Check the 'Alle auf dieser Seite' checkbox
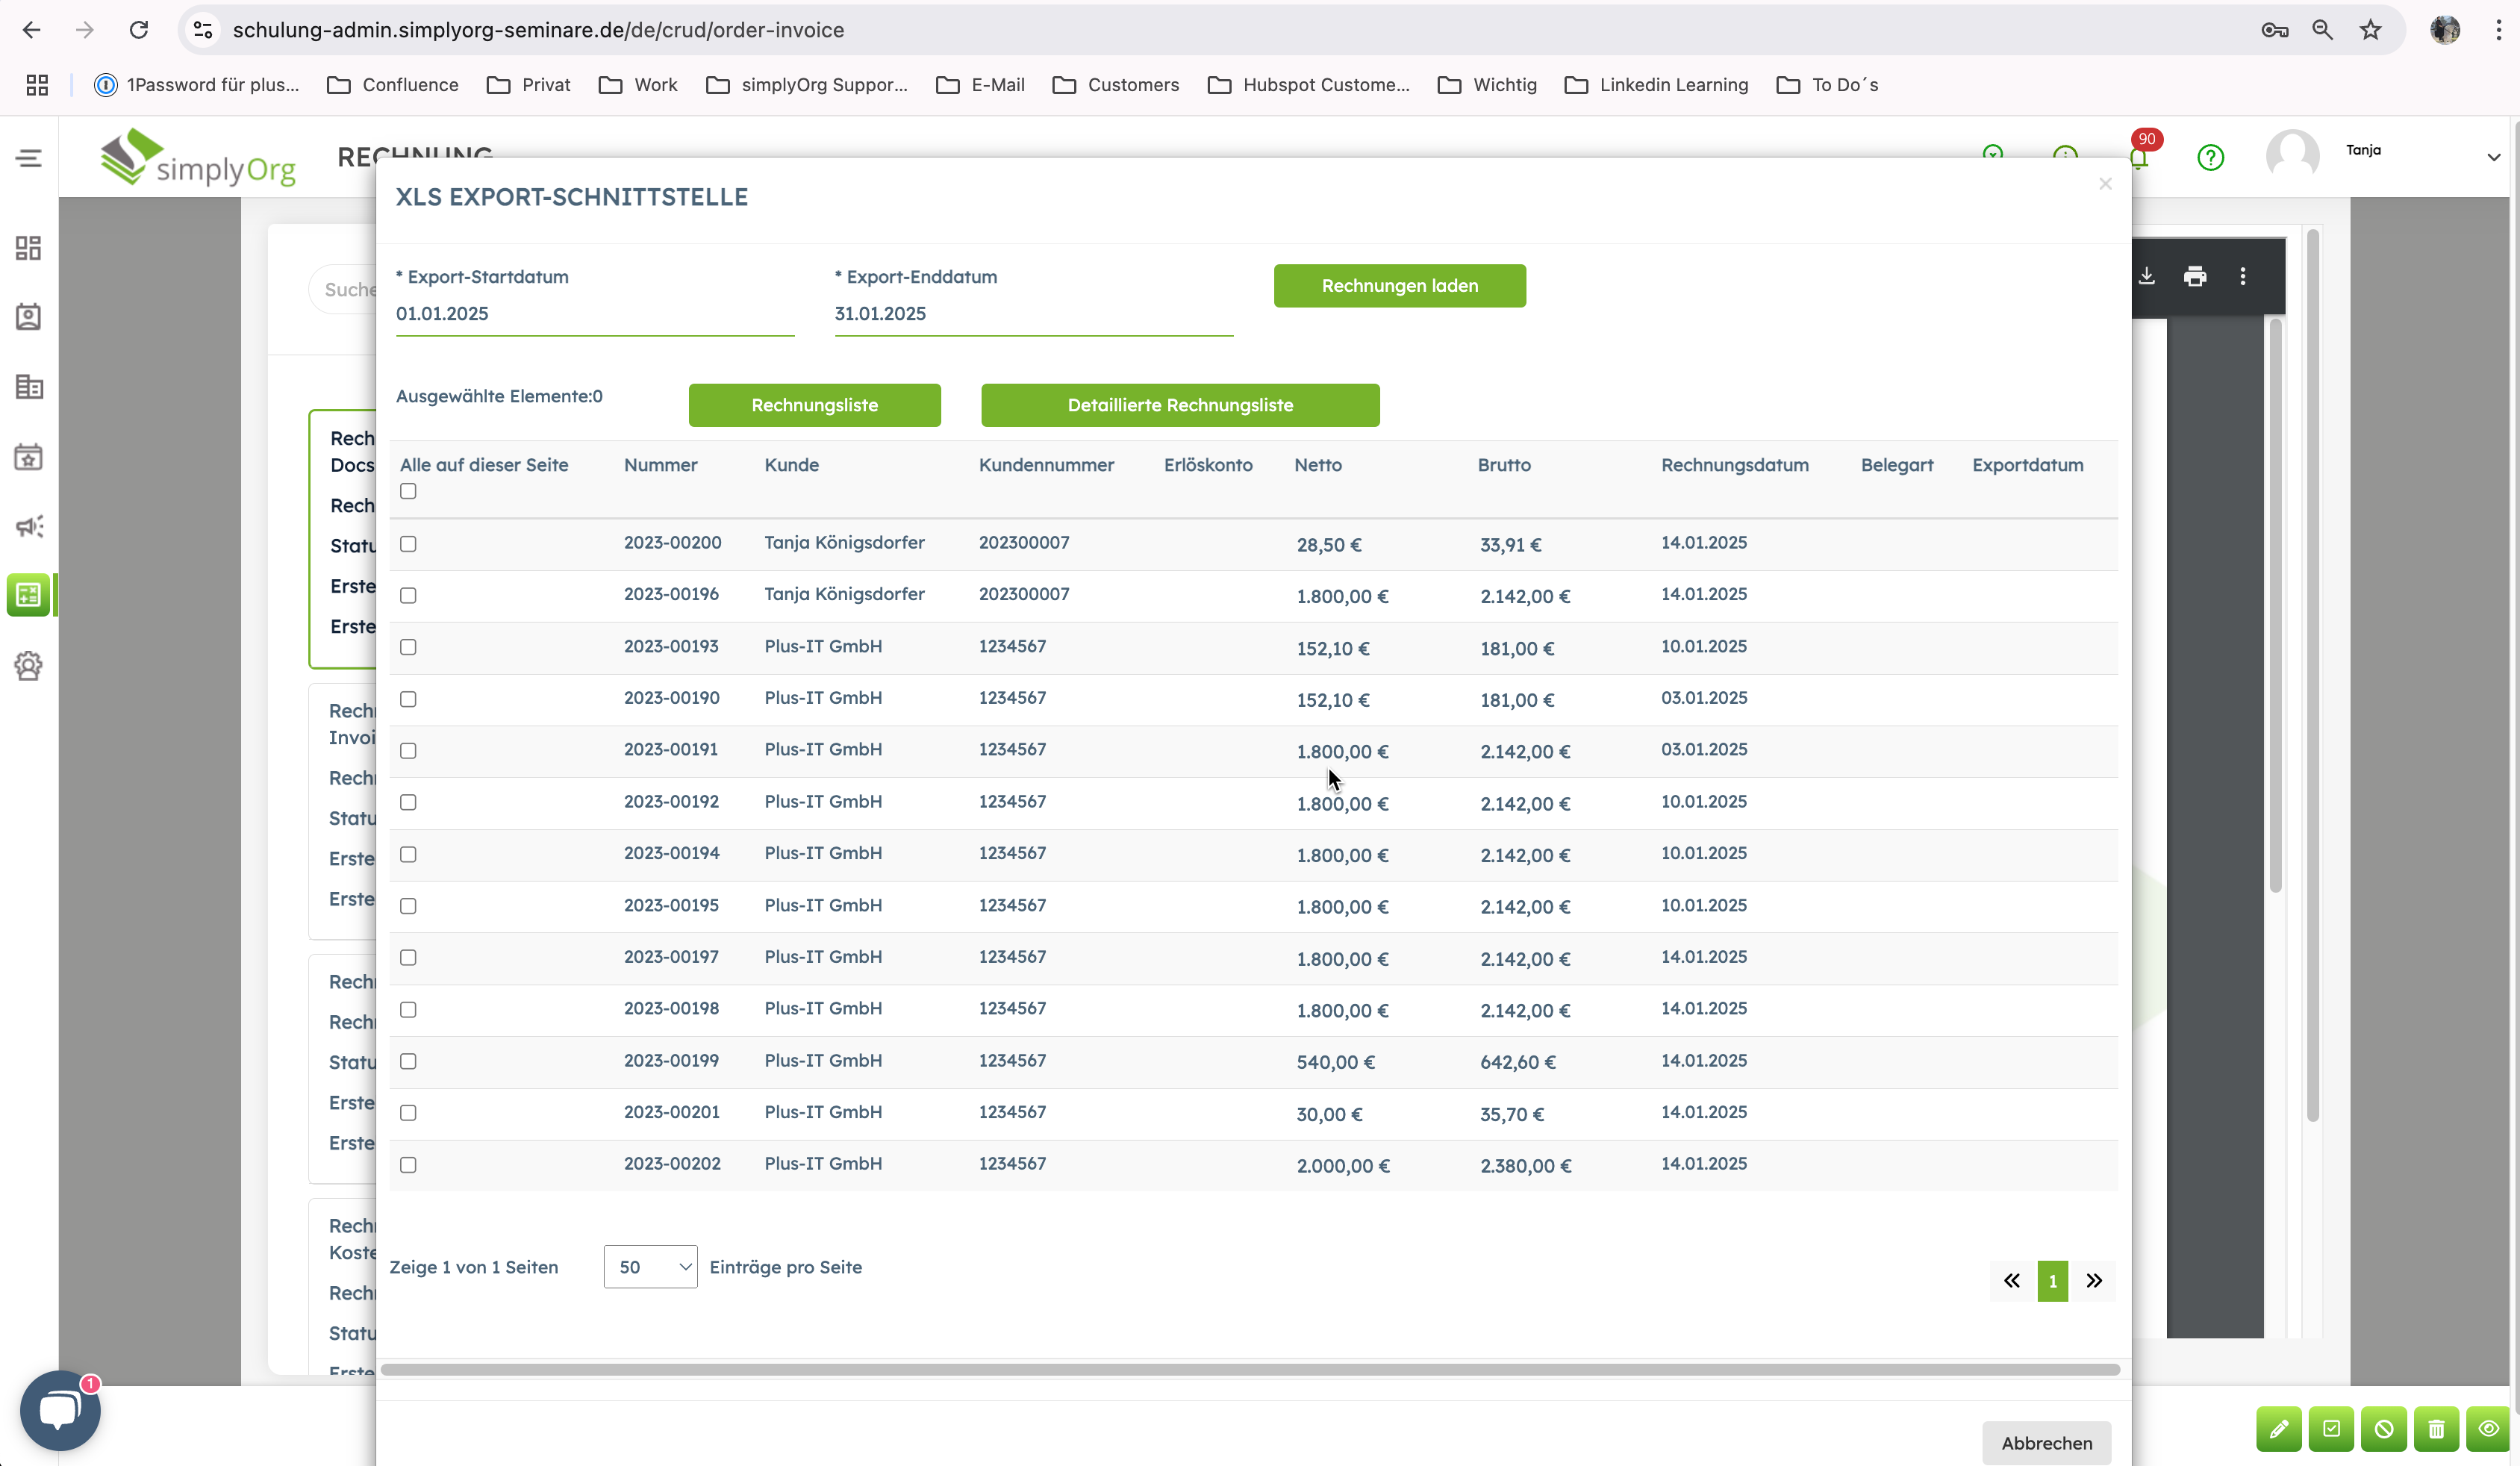The width and height of the screenshot is (2520, 1466). (408, 491)
